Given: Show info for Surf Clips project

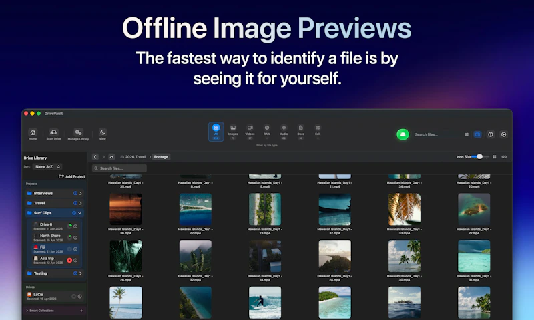Looking at the screenshot, I should point(74,213).
